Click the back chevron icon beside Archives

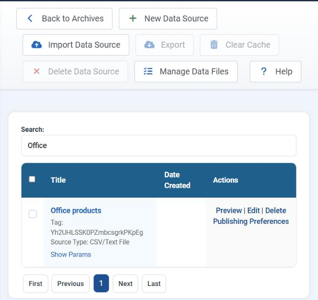[x=30, y=18]
